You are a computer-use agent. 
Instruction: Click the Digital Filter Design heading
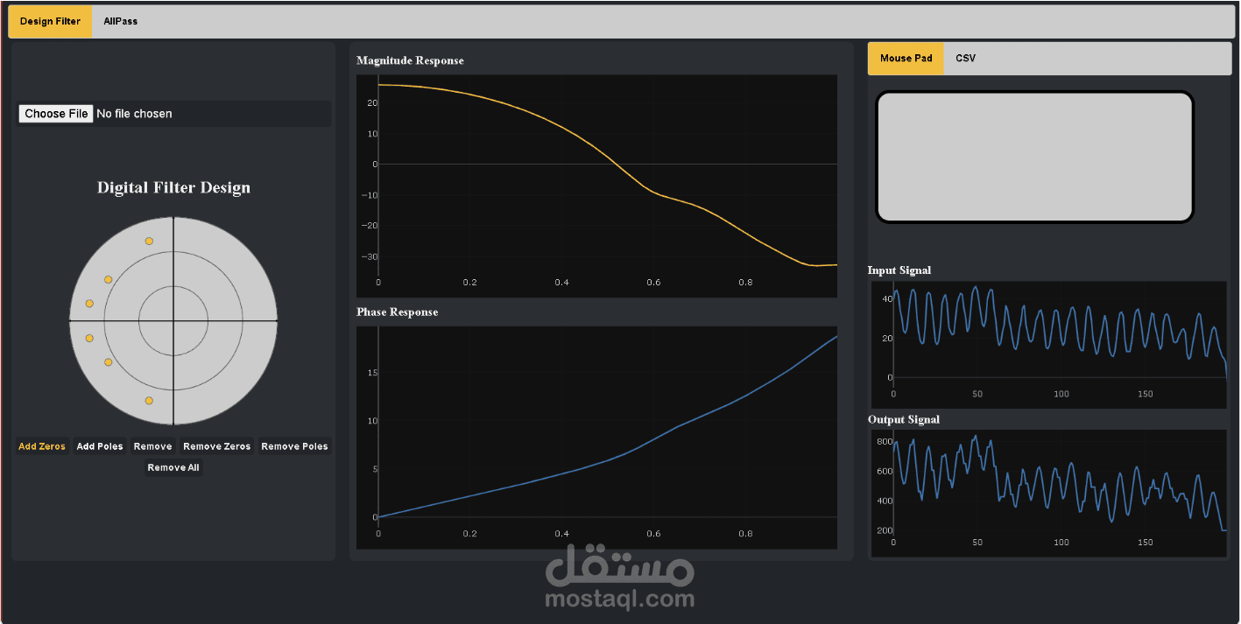coord(173,187)
